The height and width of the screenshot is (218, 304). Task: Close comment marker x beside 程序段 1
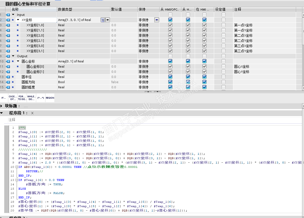(33, 113)
